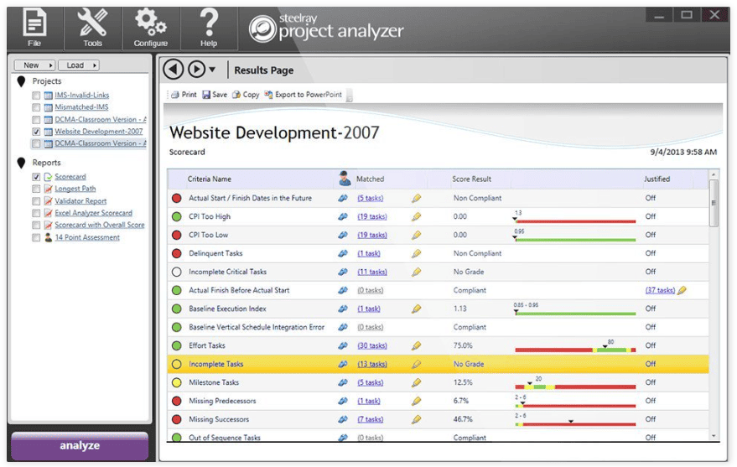Open Website Development-2007 project link
Image resolution: width=737 pixels, height=467 pixels.
pyautogui.click(x=99, y=132)
